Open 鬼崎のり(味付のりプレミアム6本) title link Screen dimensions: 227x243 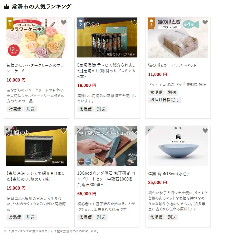[x=106, y=71]
